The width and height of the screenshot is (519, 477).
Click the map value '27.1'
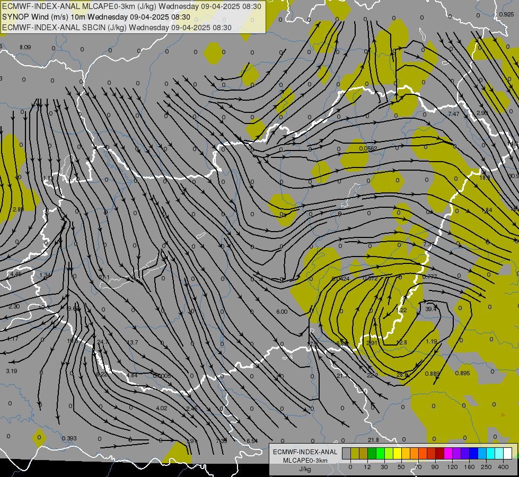pos(104,277)
